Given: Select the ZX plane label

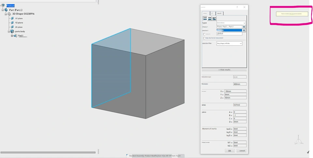Looking at the screenshot, I should tap(19, 27).
